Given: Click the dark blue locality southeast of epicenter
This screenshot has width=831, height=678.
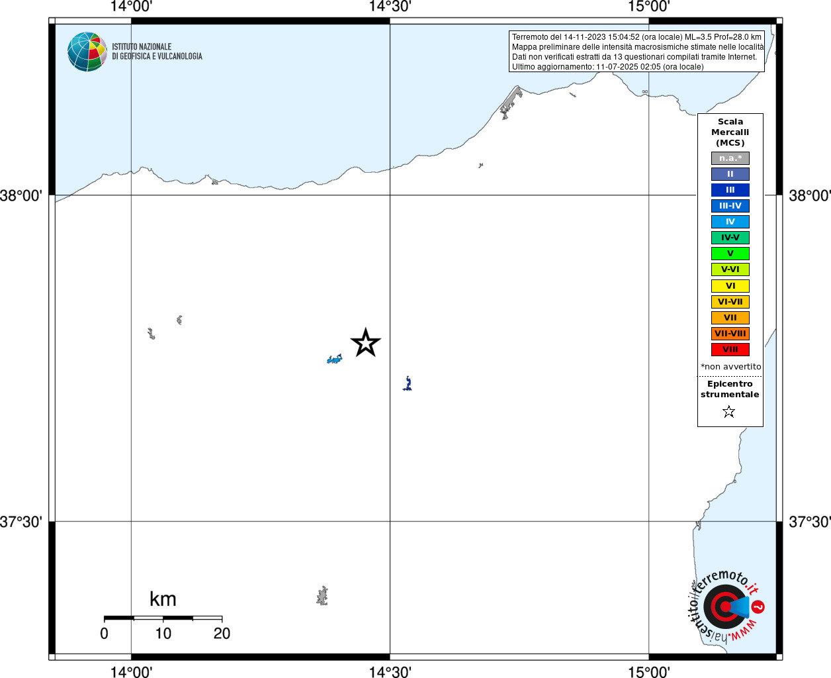Looking at the screenshot, I should click(408, 383).
